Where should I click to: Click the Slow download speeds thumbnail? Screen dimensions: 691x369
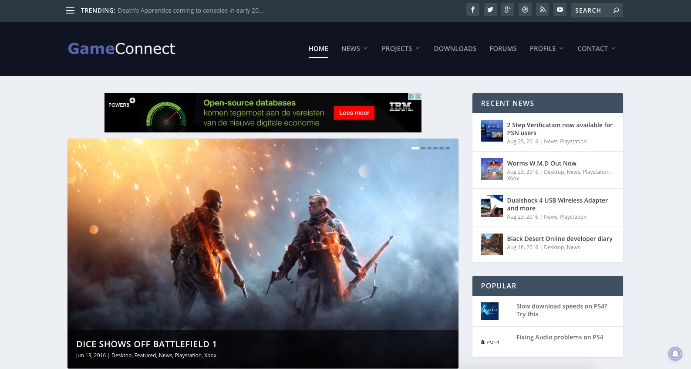[490, 311]
